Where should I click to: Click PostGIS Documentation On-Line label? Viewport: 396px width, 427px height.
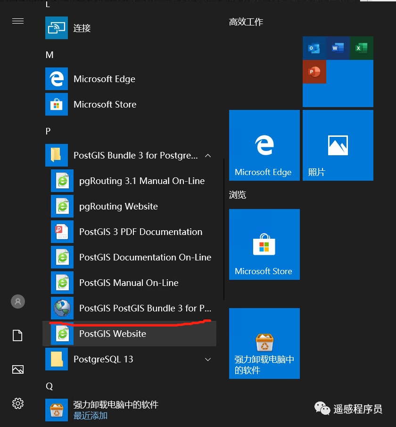pos(145,257)
